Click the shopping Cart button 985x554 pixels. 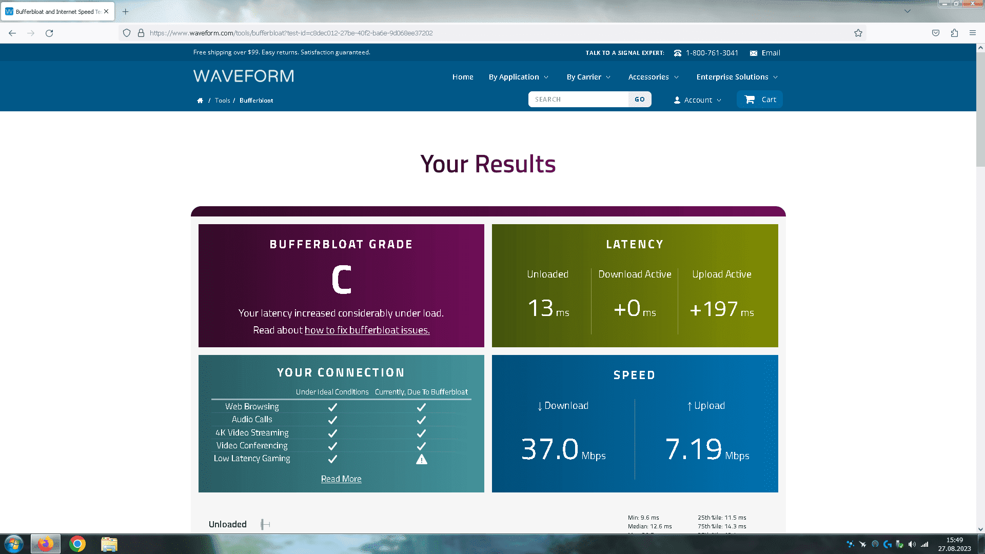760,100
